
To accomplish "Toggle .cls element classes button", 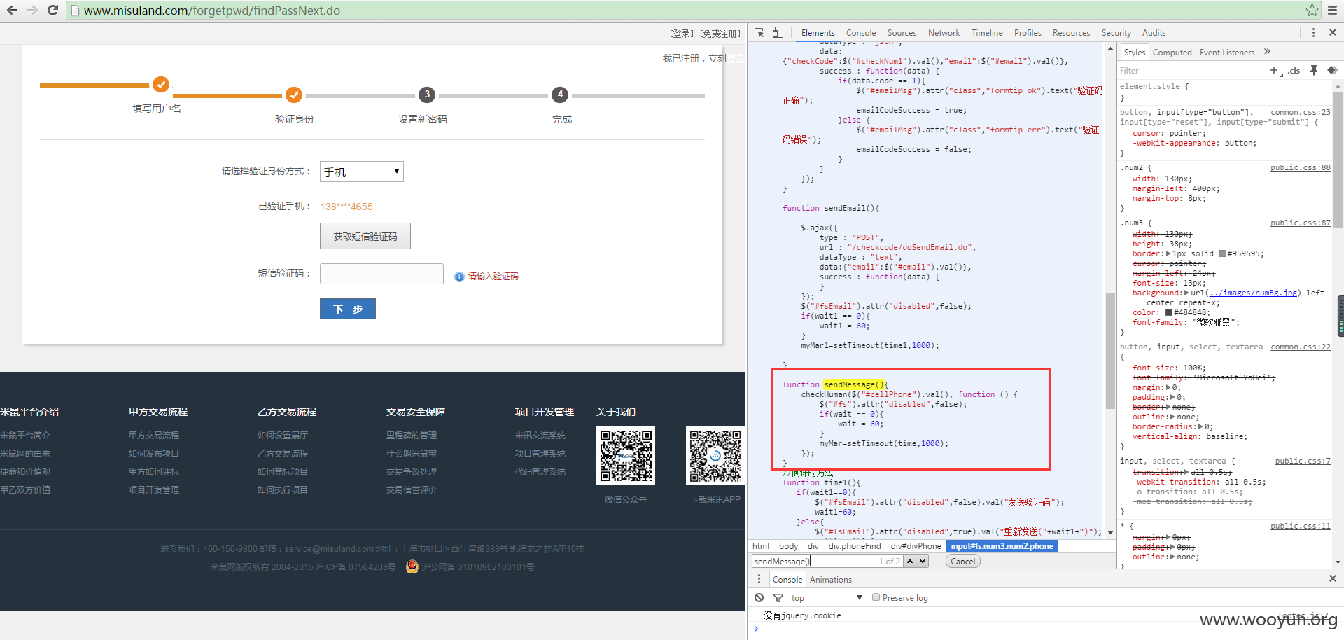I will [1294, 71].
